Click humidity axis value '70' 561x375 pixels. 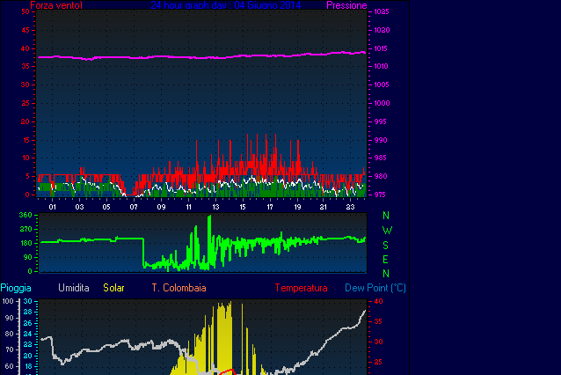click(x=10, y=350)
